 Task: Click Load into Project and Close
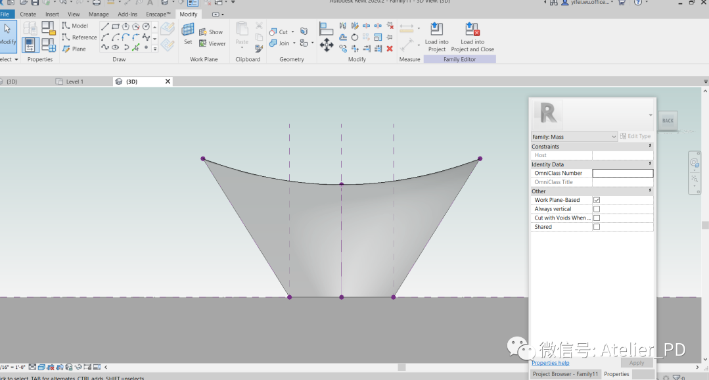point(472,37)
